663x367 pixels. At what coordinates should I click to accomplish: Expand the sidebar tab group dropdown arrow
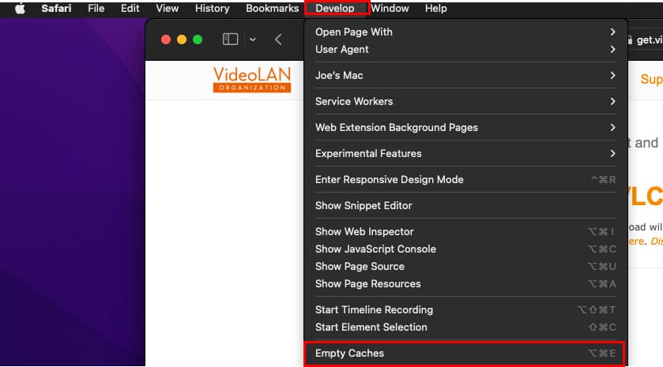252,39
